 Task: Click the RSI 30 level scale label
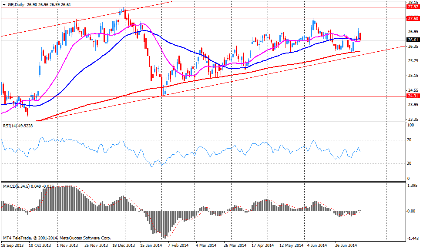pos(409,163)
